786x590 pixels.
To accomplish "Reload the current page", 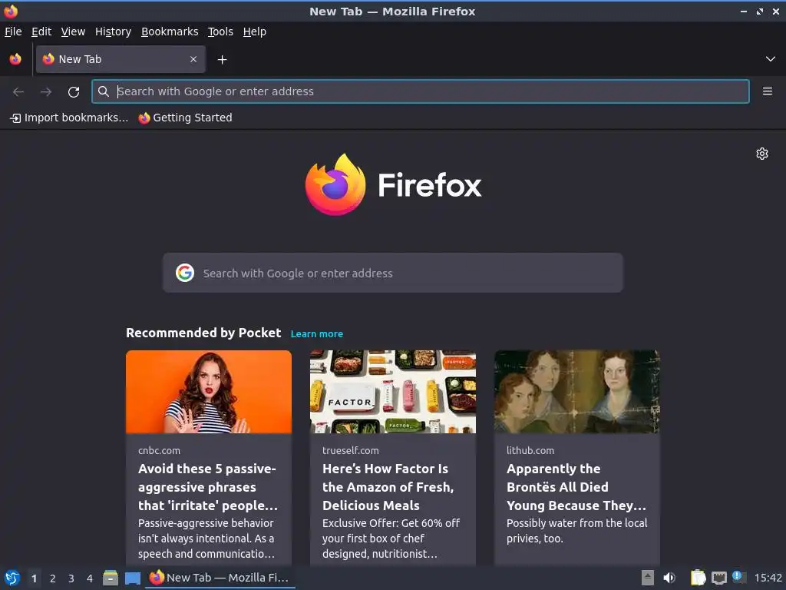I will click(x=74, y=91).
